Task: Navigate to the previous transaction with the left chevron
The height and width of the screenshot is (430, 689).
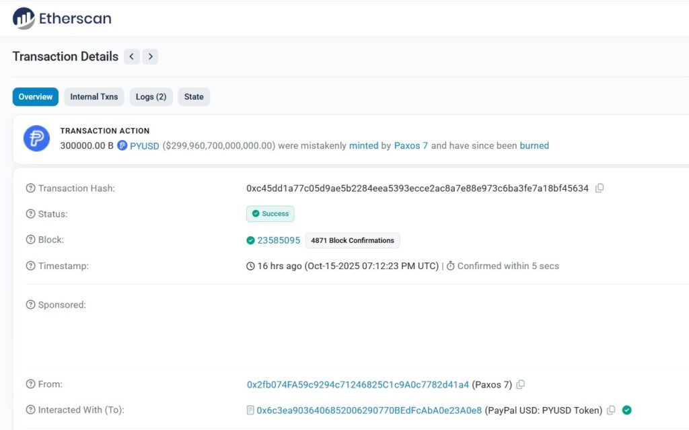Action: (132, 57)
